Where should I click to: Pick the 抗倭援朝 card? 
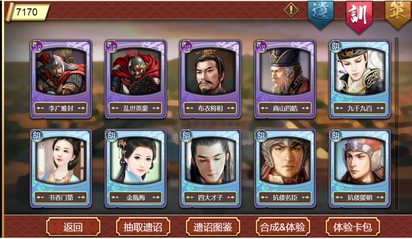pyautogui.click(x=360, y=168)
